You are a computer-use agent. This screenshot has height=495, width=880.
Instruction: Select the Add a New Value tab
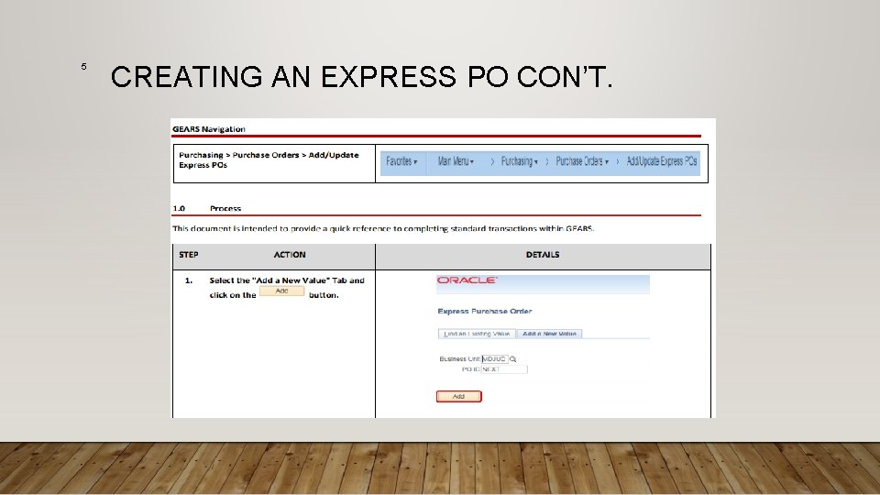point(549,334)
